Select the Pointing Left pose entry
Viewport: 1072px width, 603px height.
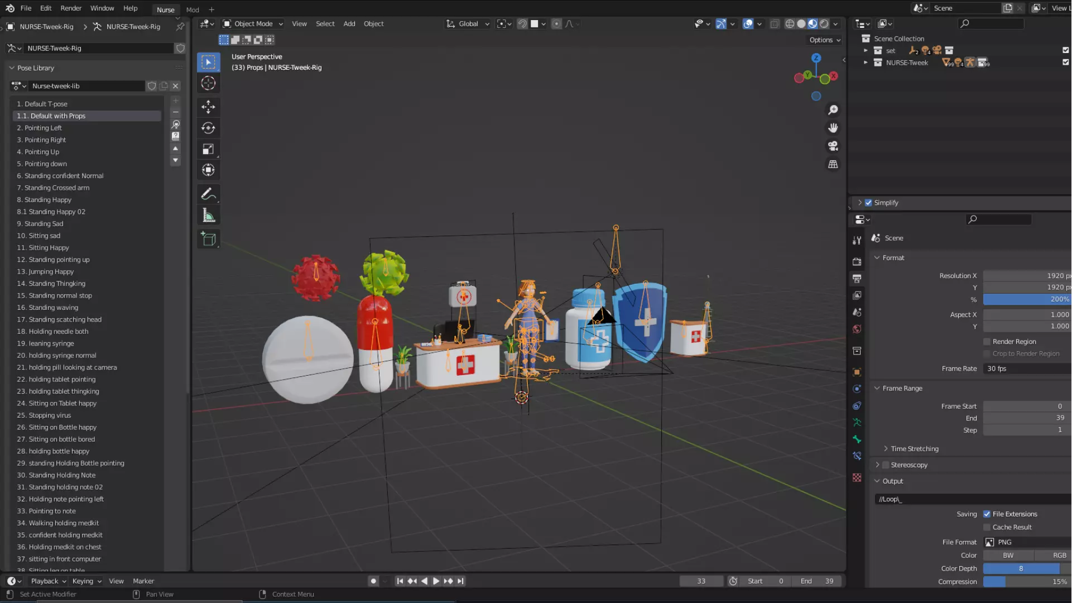pos(43,128)
